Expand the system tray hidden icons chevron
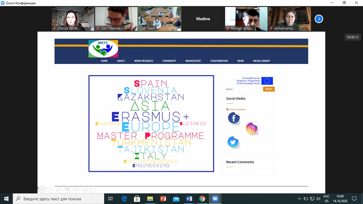The width and height of the screenshot is (363, 204). tap(299, 199)
